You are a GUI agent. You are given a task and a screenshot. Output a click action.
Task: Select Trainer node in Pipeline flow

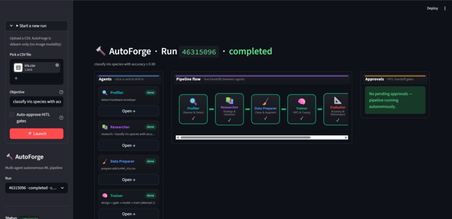coord(302,109)
